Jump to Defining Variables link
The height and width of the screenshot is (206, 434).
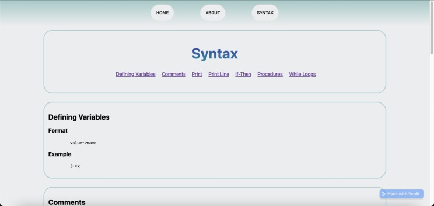[x=136, y=74]
